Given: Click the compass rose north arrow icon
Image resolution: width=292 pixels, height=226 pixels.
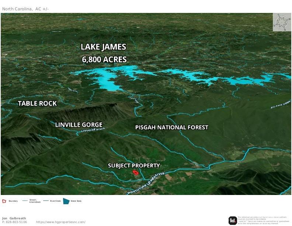Looking at the screenshot, I should (282, 22).
